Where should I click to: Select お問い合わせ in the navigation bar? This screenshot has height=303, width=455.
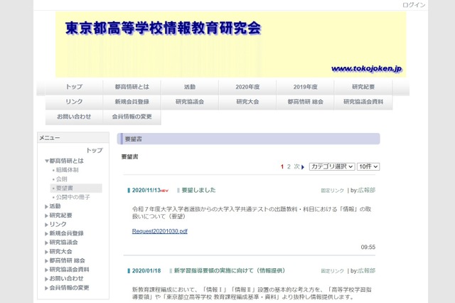click(74, 117)
